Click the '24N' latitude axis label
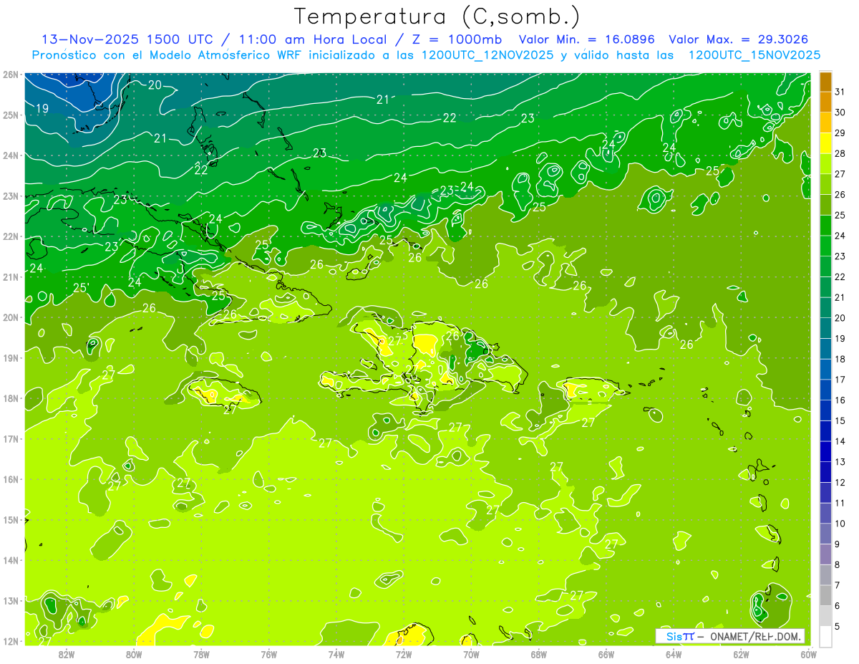Image resolution: width=859 pixels, height=664 pixels. [10, 155]
